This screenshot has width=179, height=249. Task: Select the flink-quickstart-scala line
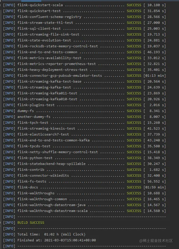pyautogui.click(x=84, y=5)
